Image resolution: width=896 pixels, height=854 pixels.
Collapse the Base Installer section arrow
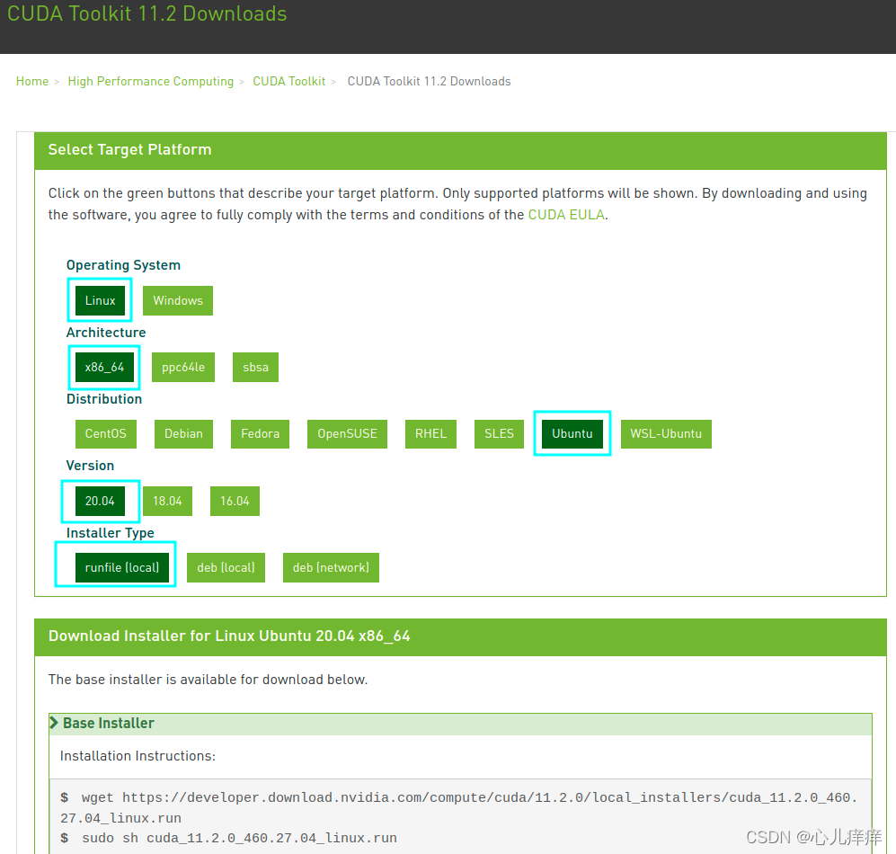click(54, 723)
